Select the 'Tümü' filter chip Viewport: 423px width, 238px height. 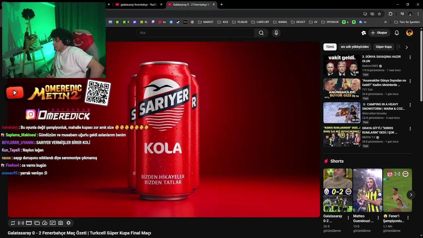[x=330, y=47]
